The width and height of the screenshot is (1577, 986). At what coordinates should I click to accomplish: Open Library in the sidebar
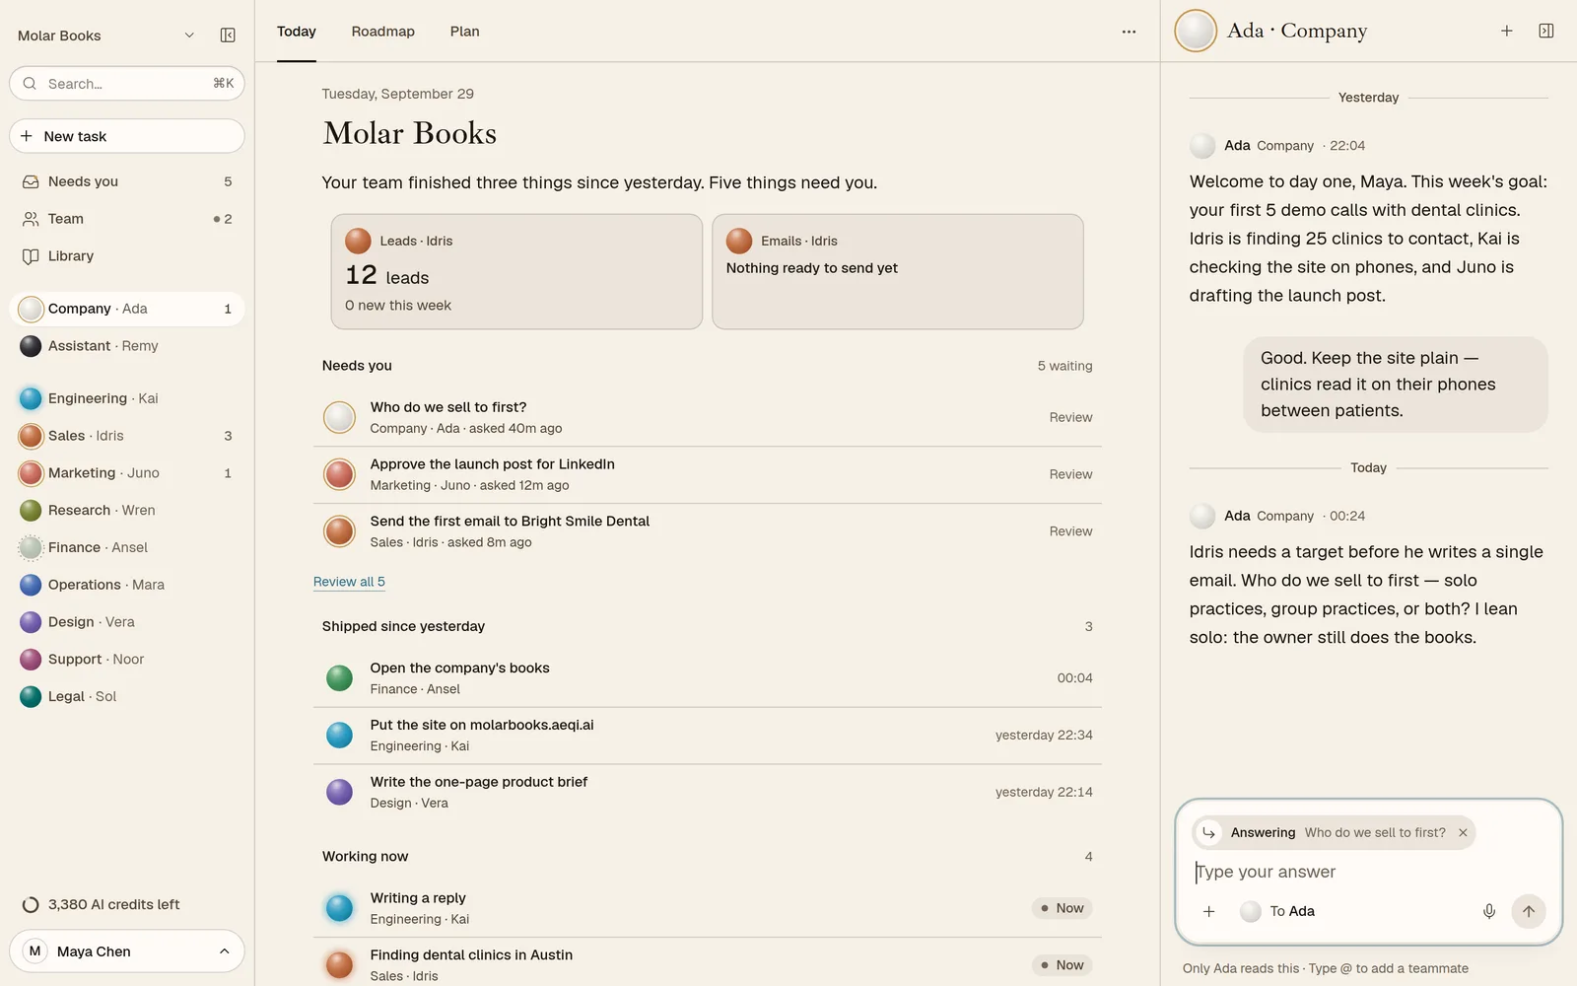(127, 256)
